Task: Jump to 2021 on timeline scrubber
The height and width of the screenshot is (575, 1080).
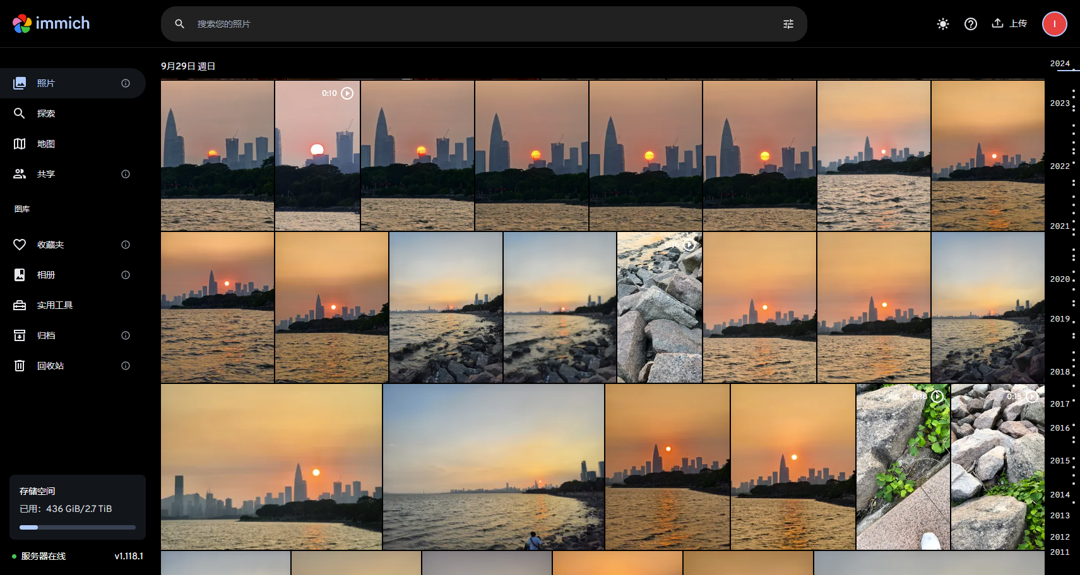Action: tap(1060, 226)
